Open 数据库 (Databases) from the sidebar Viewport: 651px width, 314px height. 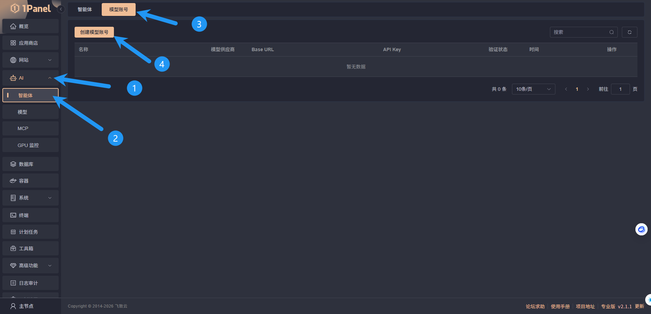pyautogui.click(x=26, y=164)
